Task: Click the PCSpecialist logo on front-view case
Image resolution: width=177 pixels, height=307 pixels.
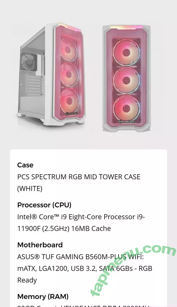Action: (127, 122)
